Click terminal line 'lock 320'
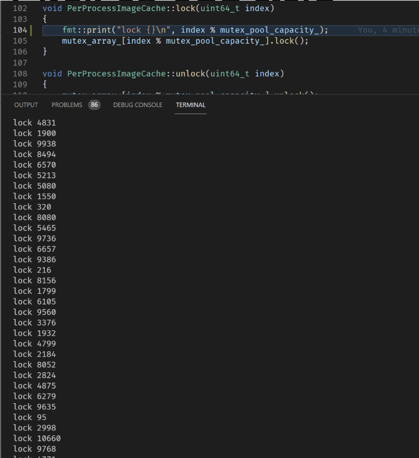 point(32,207)
